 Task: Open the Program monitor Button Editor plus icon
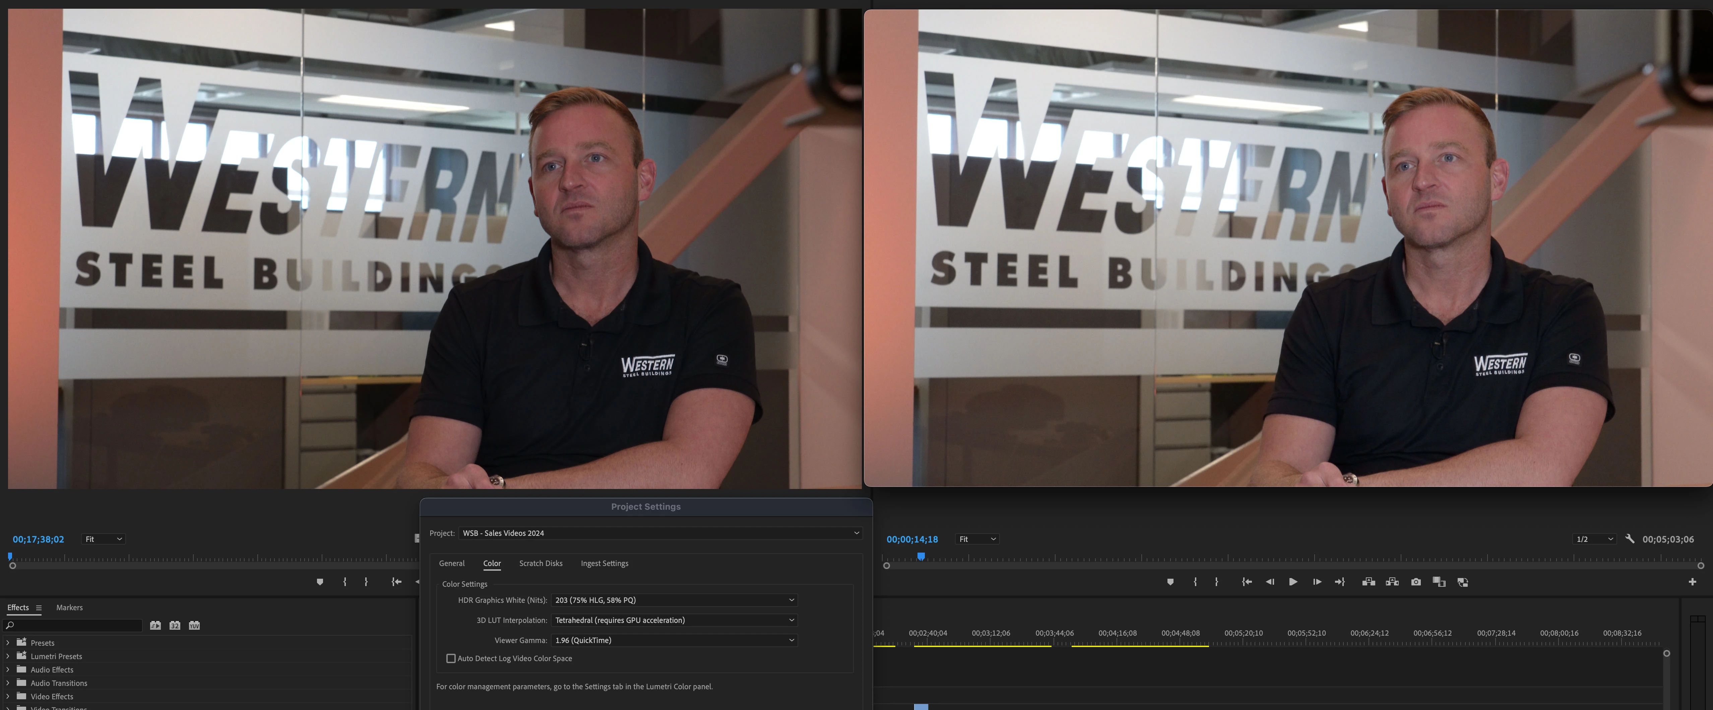[1692, 582]
